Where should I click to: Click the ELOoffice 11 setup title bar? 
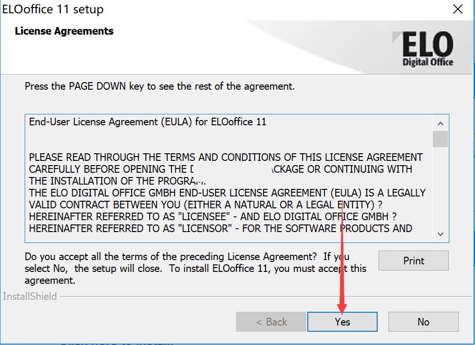point(190,9)
